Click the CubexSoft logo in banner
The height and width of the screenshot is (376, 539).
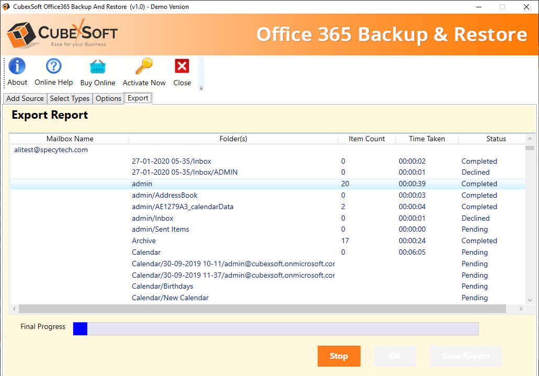(x=62, y=35)
